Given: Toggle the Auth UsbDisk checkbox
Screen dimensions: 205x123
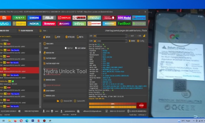Looking at the screenshot, I should click(x=76, y=48).
